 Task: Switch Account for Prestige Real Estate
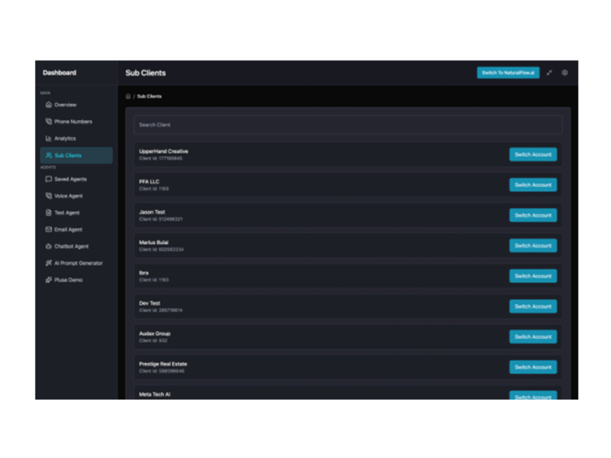(x=533, y=367)
